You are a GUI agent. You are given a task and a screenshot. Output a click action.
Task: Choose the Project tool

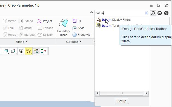pyautogui.click(x=45, y=21)
